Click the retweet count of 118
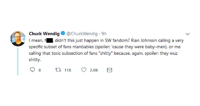200x106 pixels. click(68, 70)
